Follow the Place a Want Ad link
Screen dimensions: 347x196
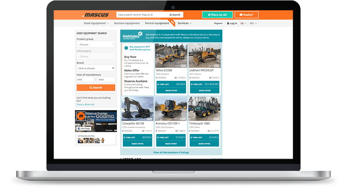coord(85,104)
